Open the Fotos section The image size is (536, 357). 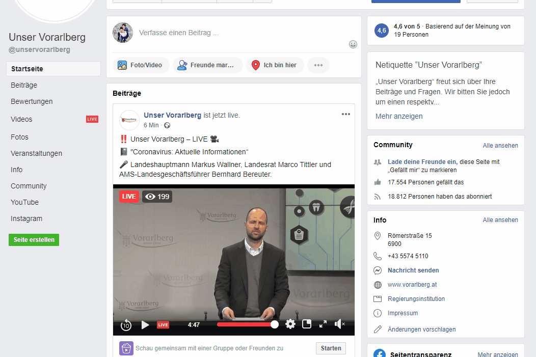click(x=19, y=137)
